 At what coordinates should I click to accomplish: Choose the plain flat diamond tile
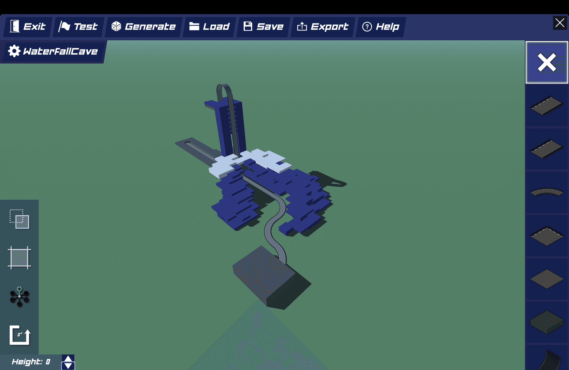(x=546, y=279)
